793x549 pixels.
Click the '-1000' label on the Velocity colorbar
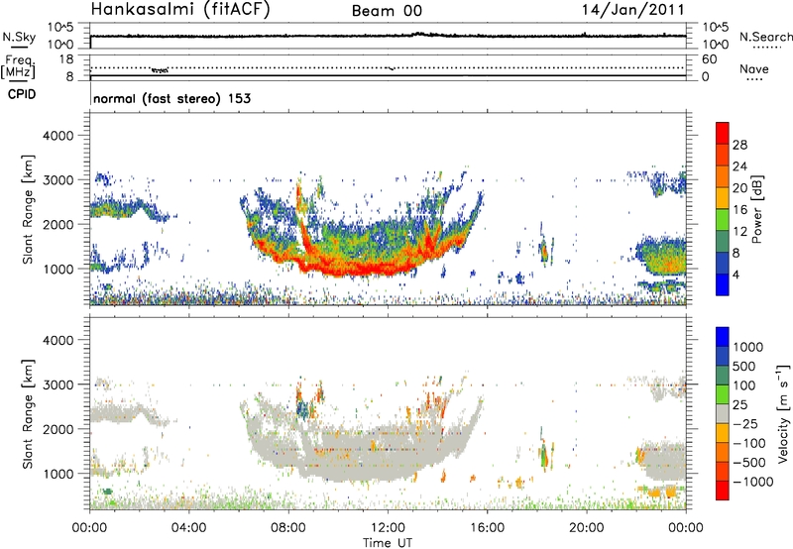[752, 482]
